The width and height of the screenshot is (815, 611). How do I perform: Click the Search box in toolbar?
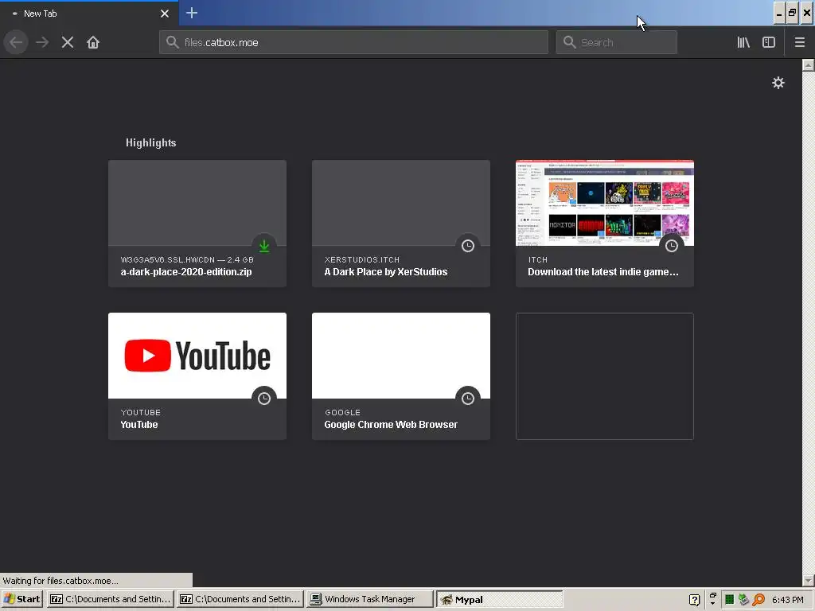click(x=617, y=42)
